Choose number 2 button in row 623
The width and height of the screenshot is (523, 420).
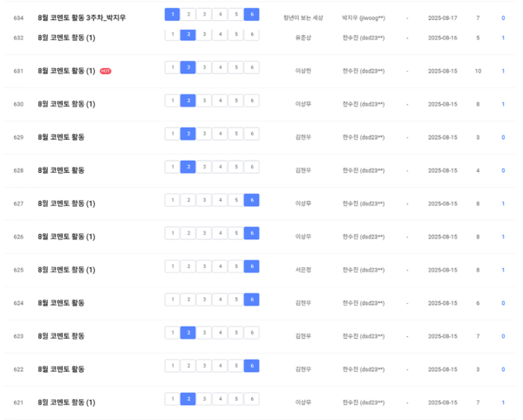pyautogui.click(x=188, y=333)
